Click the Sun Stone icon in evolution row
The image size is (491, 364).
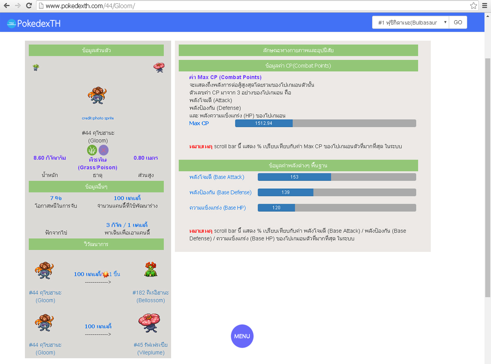coord(106,274)
